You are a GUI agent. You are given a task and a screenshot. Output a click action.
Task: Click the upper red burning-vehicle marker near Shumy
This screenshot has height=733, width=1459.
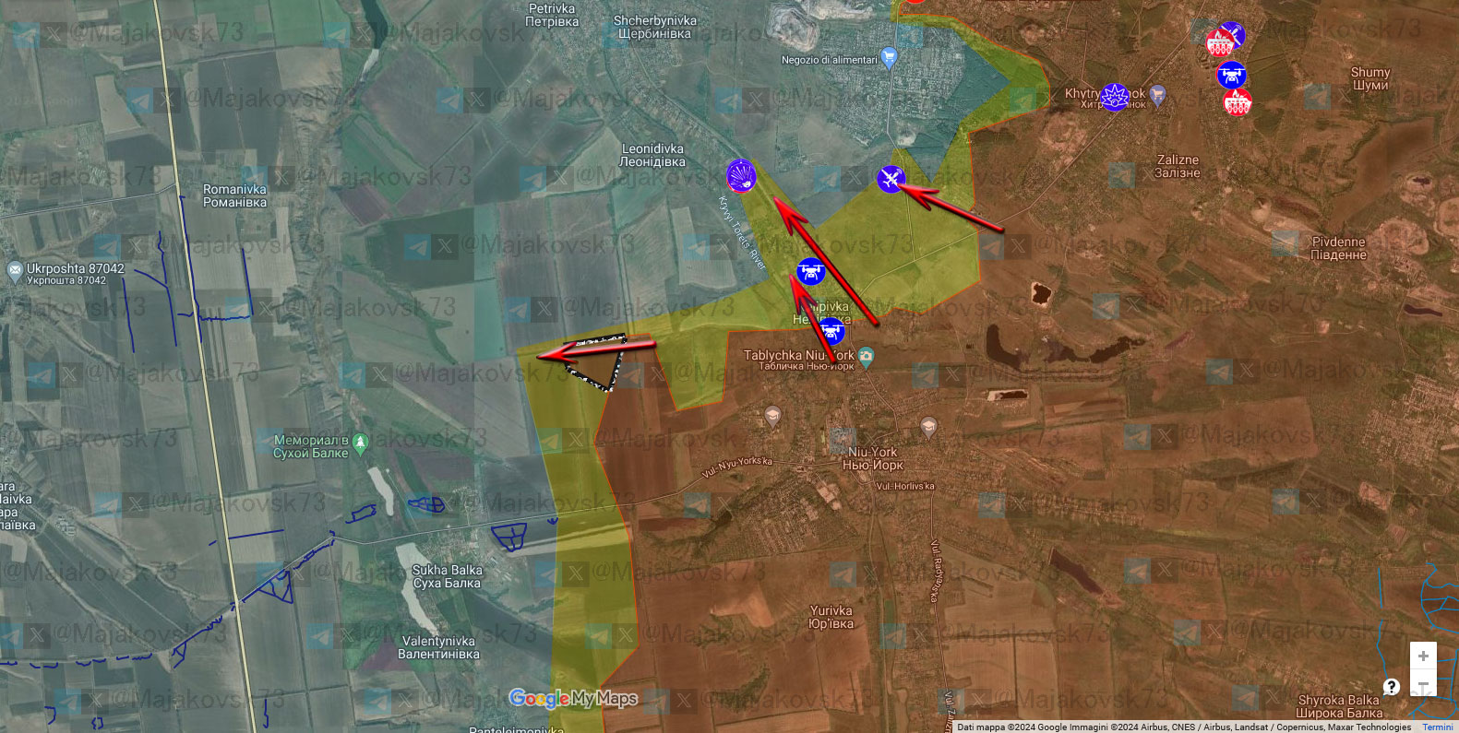pos(1220,42)
